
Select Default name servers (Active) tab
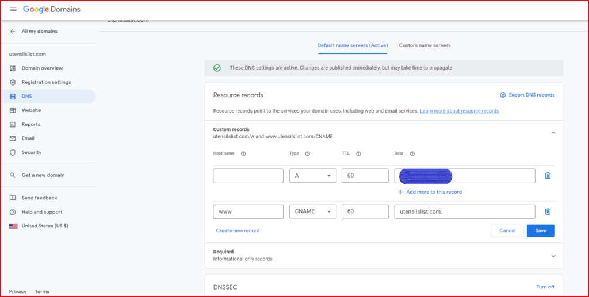click(x=353, y=45)
